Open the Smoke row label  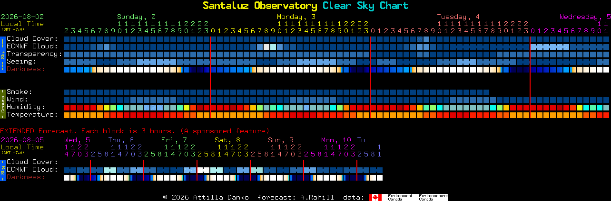(x=20, y=92)
